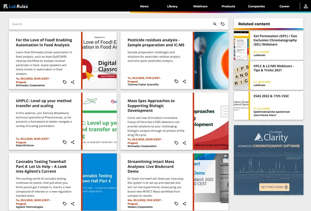Share the UHPLC Level up webinar
Image resolution: width=311 pixels, height=211 pixels.
click(x=73, y=142)
